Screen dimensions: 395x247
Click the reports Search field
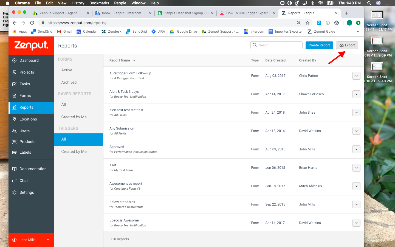(276, 45)
